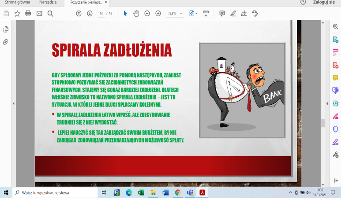Image resolution: width=353 pixels, height=198 pixels.
Task: Open the attachments paperclip panel
Action: click(6, 42)
